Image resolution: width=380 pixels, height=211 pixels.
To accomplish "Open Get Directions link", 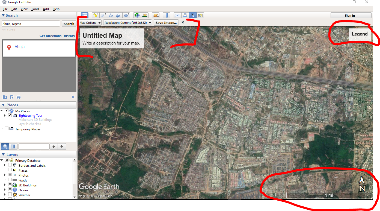I will 51,36.
